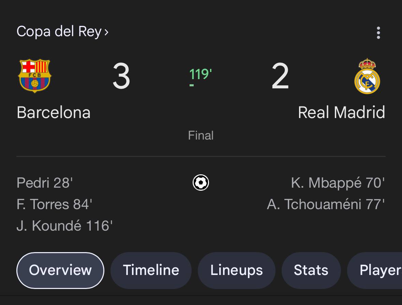Open the partially visible Player tab
402x305 pixels.
[x=375, y=270]
